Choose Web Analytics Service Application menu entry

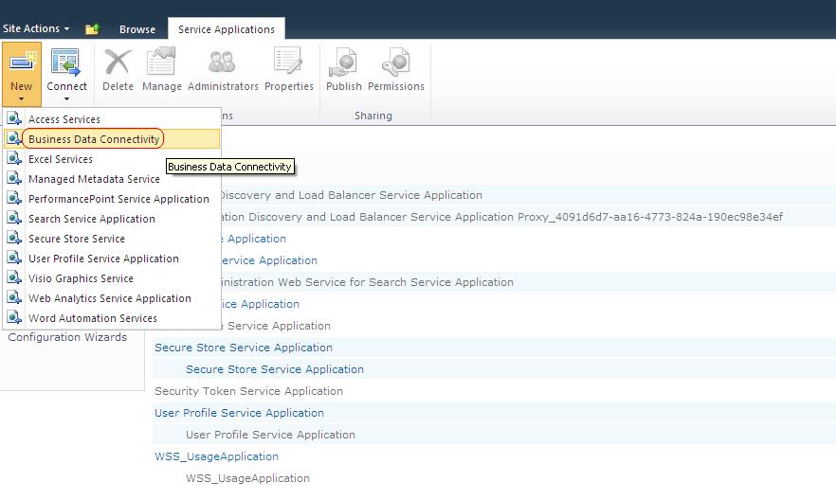pyautogui.click(x=112, y=298)
